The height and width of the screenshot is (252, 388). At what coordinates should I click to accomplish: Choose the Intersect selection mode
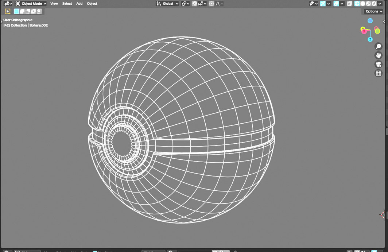click(39, 11)
